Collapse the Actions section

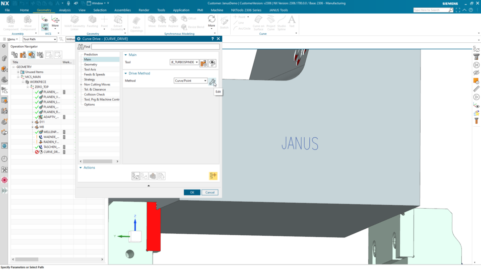click(x=81, y=168)
